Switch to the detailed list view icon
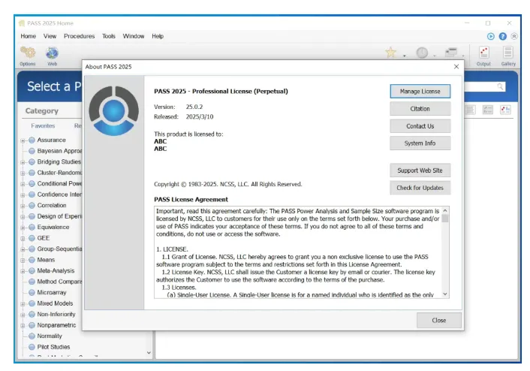Screen dimensions: 530x371 (x=488, y=110)
